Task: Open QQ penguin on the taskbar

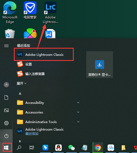Action: tap(58, 148)
